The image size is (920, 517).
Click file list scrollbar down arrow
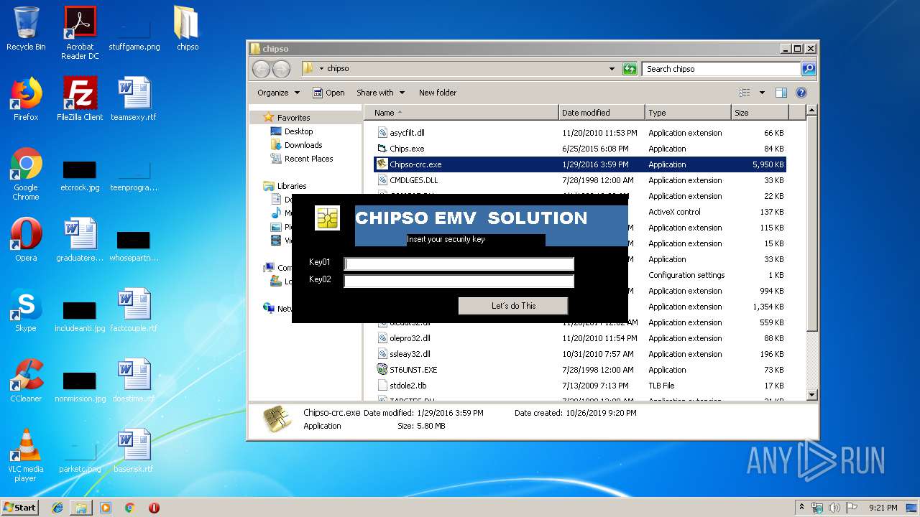coord(811,395)
